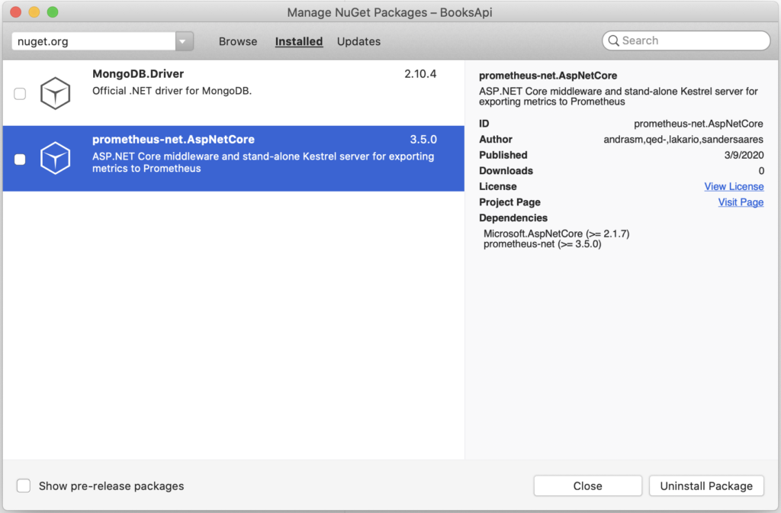Tick the prometheus-net.AspNetCore package checkbox
The height and width of the screenshot is (513, 781).
[x=20, y=160]
